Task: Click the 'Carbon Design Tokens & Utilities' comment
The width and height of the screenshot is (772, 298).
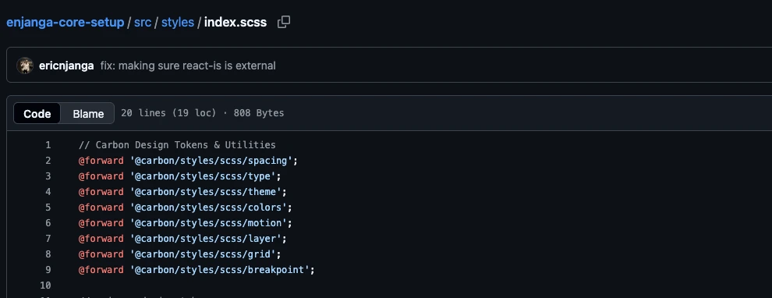Action: pyautogui.click(x=177, y=145)
